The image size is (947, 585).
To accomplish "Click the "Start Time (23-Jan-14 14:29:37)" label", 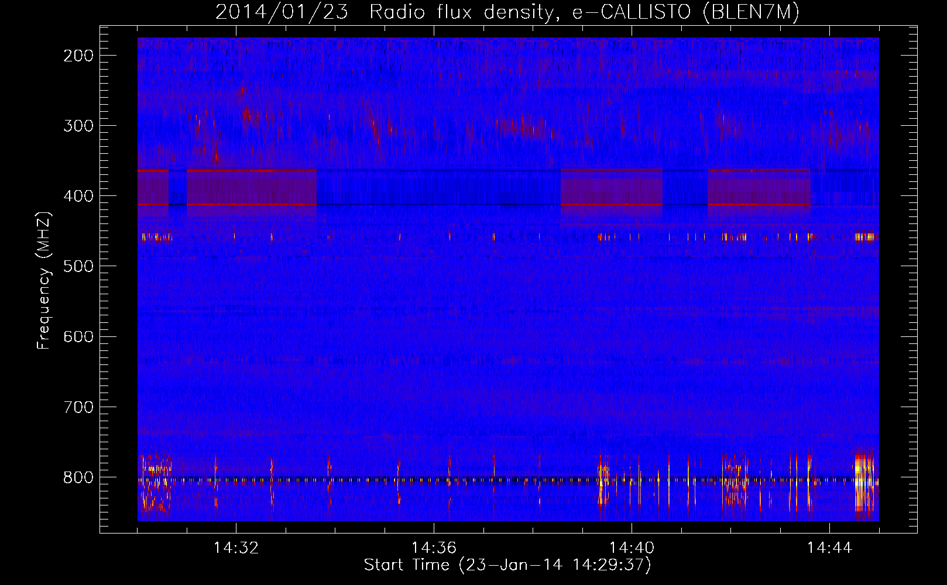I will [x=507, y=565].
